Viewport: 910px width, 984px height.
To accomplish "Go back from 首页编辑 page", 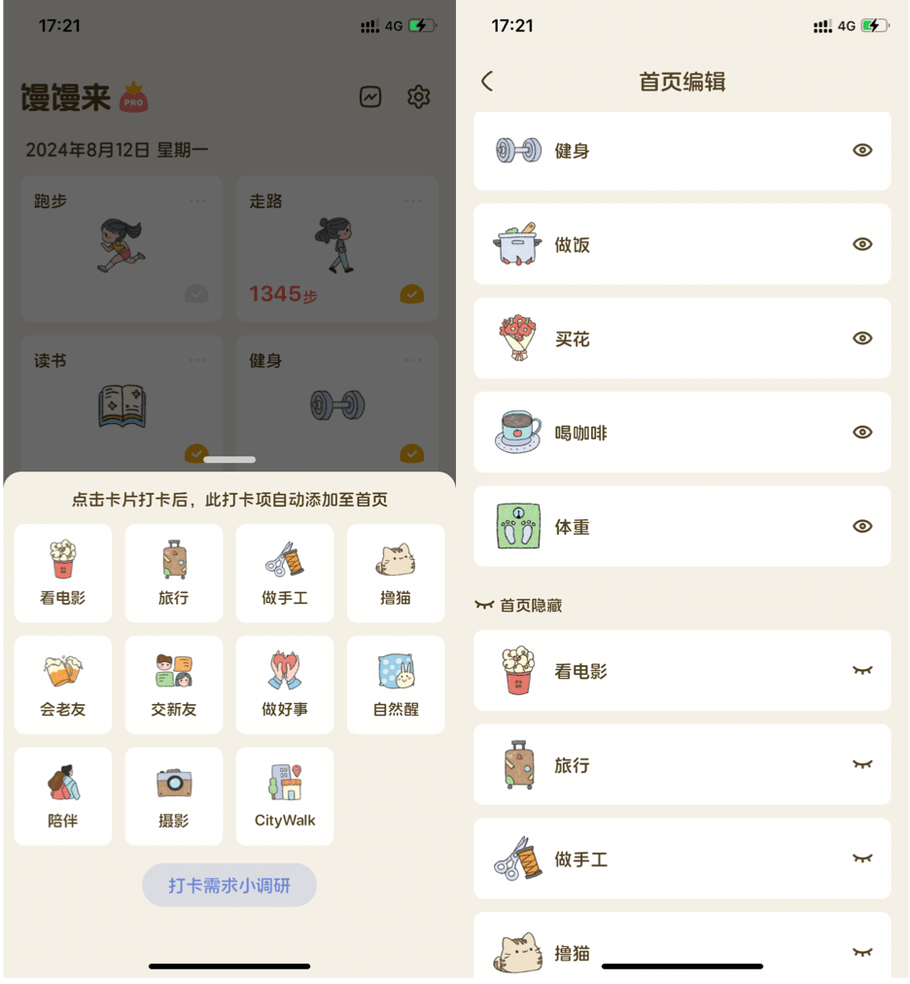I will [x=487, y=81].
